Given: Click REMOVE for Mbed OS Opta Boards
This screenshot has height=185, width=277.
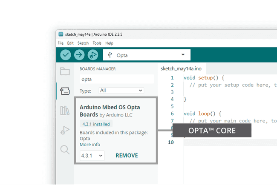Looking at the screenshot, I should click(x=127, y=156).
